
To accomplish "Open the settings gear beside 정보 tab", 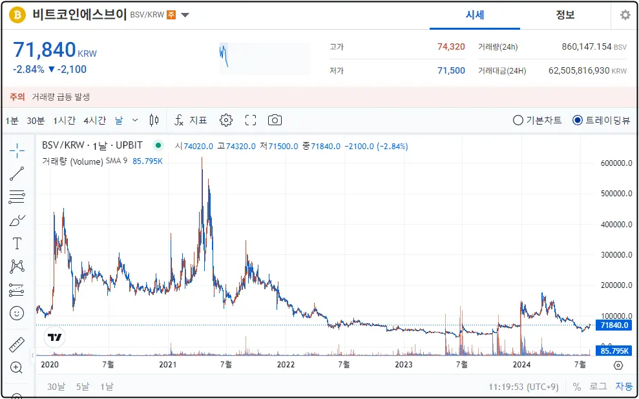I will click(x=625, y=15).
